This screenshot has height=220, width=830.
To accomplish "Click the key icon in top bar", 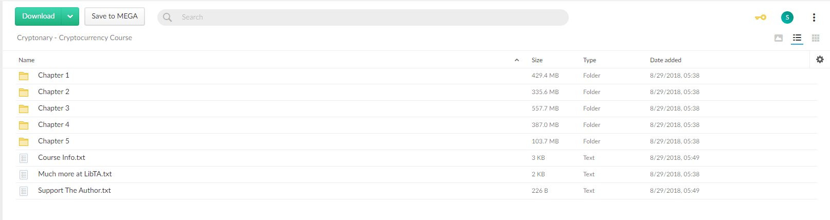I will coord(760,17).
